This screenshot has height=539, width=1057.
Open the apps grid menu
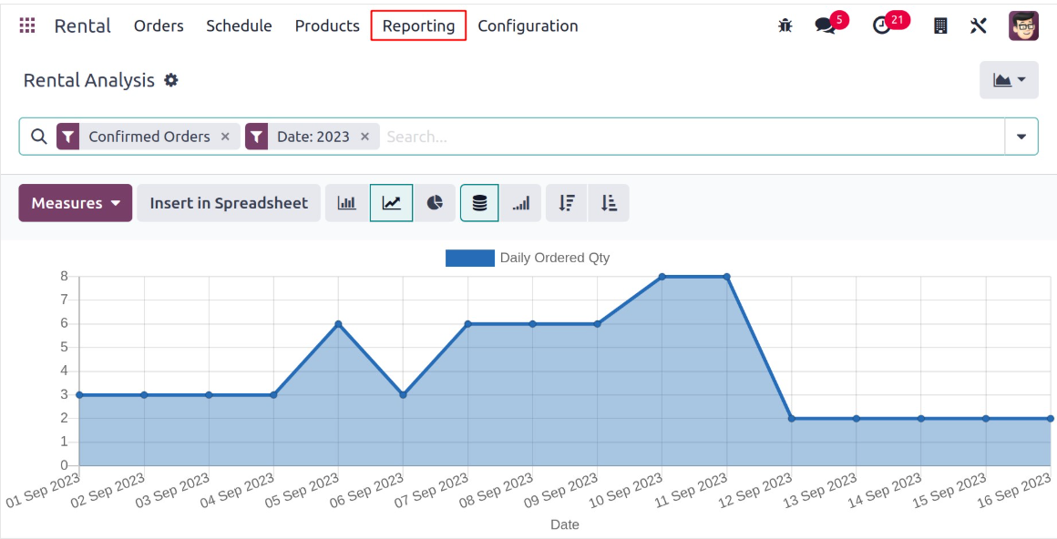[27, 25]
